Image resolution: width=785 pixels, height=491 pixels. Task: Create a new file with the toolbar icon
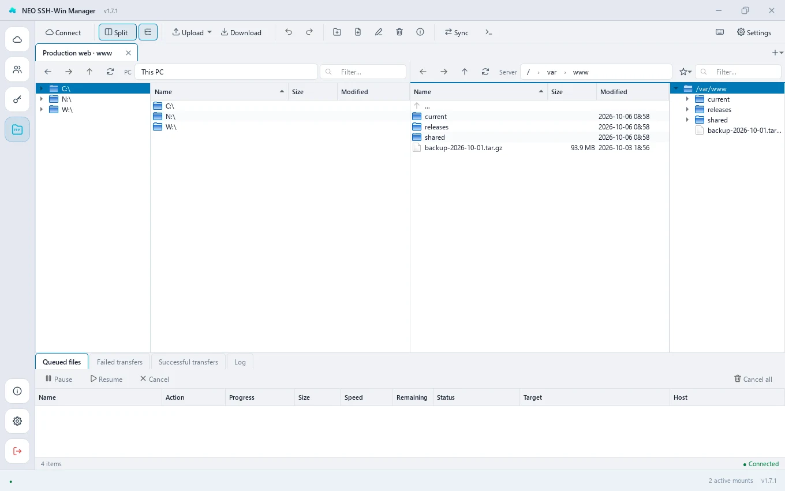click(358, 32)
